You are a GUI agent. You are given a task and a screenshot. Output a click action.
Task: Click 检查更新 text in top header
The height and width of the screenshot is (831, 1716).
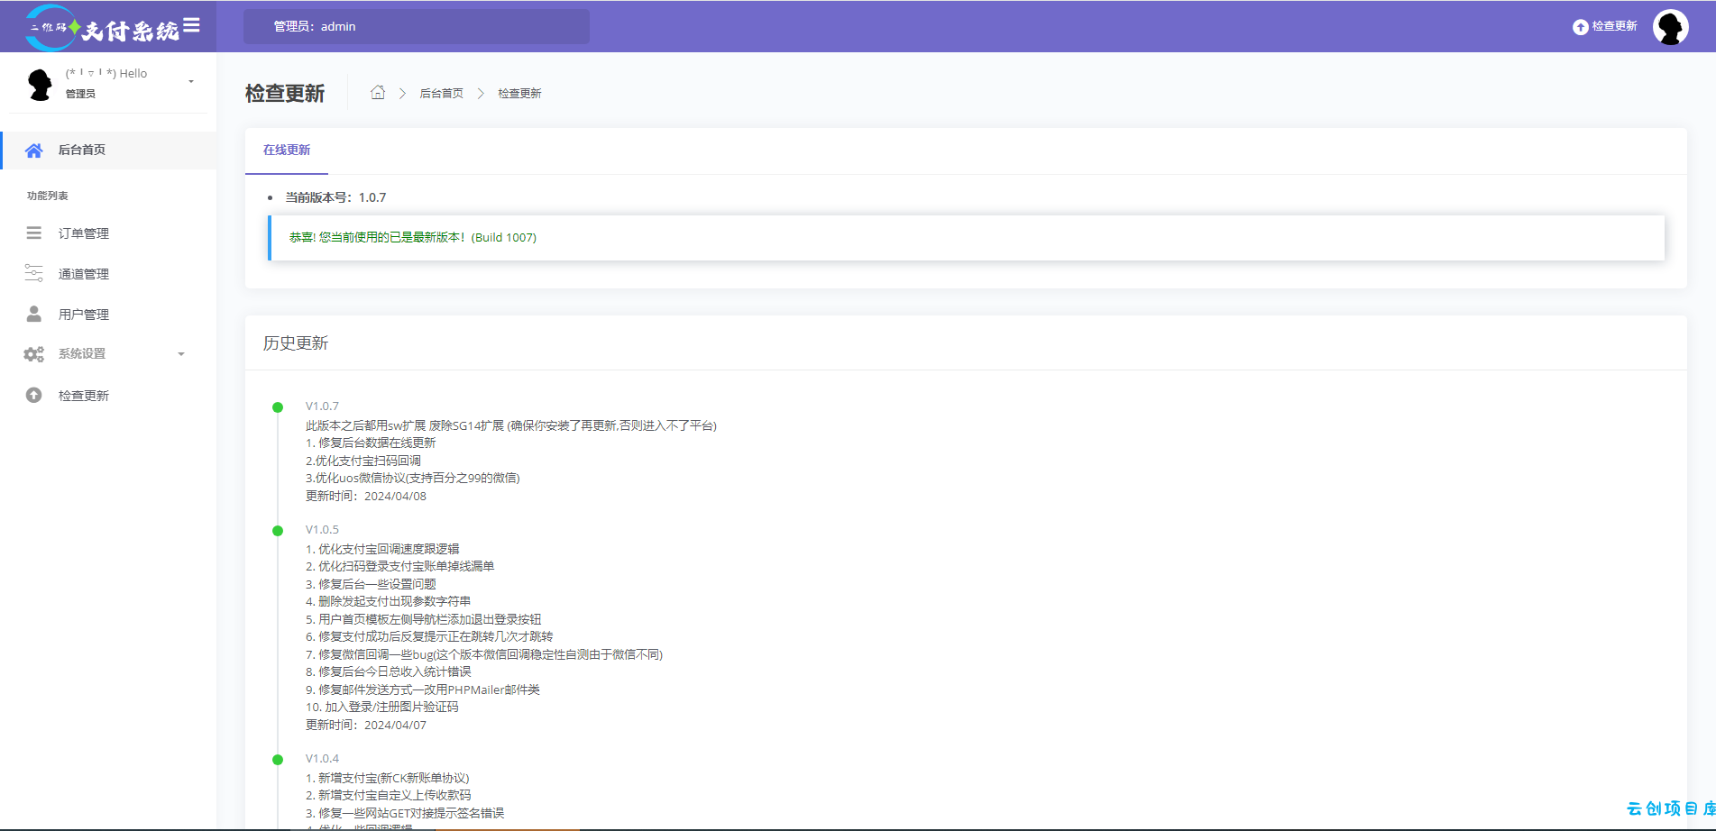coord(1614,26)
